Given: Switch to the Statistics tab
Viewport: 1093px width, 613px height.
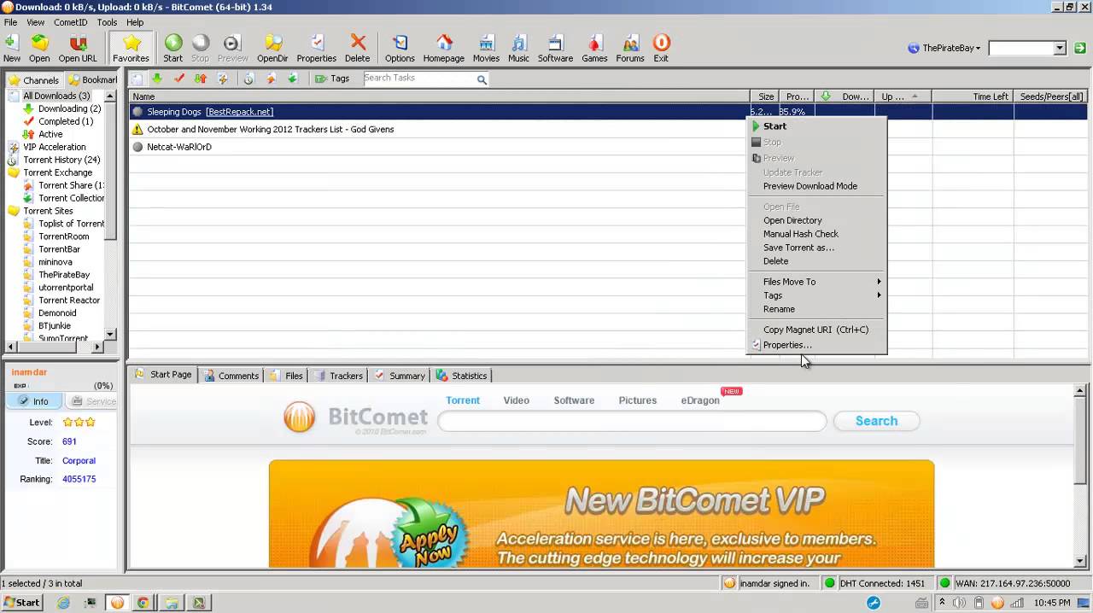Looking at the screenshot, I should click(x=461, y=376).
